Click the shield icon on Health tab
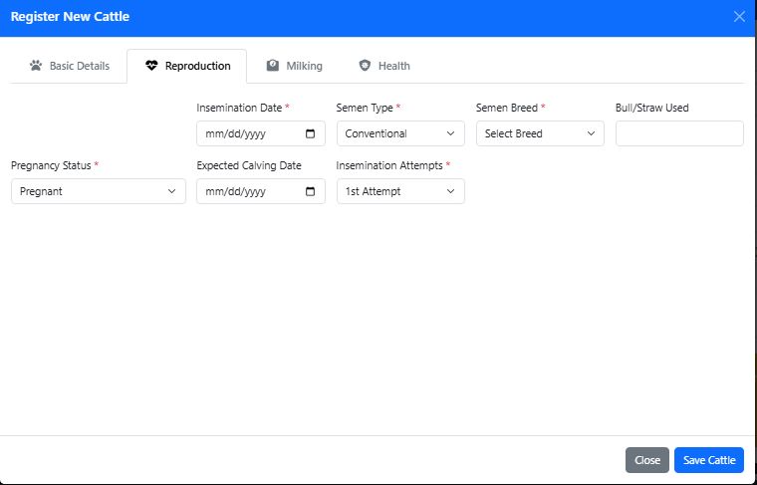Viewport: 757px width, 485px height. pos(365,67)
